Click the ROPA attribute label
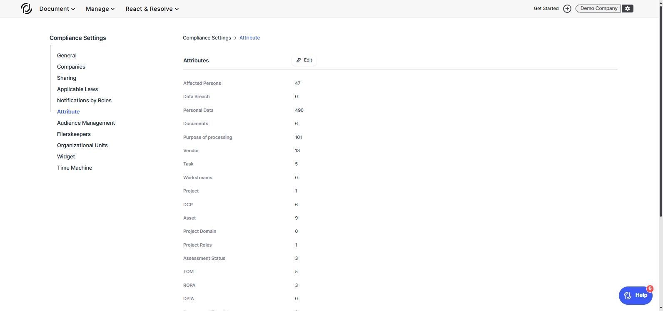This screenshot has width=663, height=311. 189,285
